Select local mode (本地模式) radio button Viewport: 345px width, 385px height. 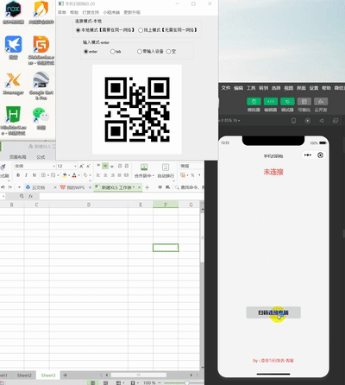pos(78,30)
